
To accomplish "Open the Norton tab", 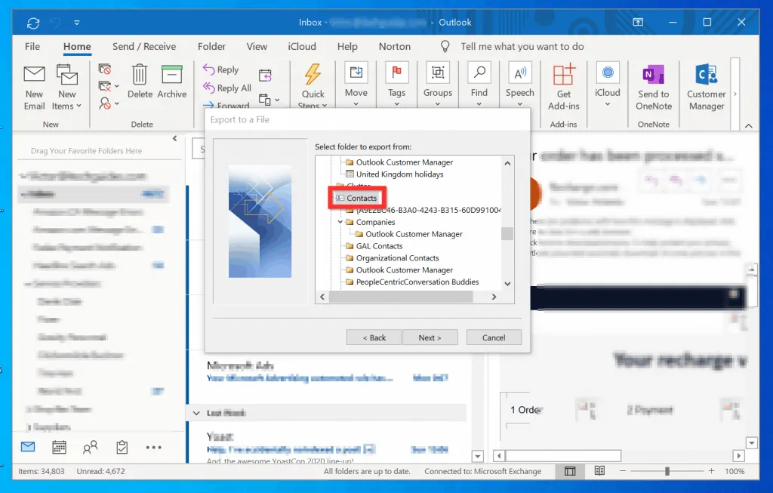I will (x=394, y=46).
